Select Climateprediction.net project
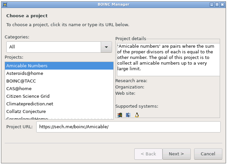Viewport: 227px width, 164px height. pos(59,104)
